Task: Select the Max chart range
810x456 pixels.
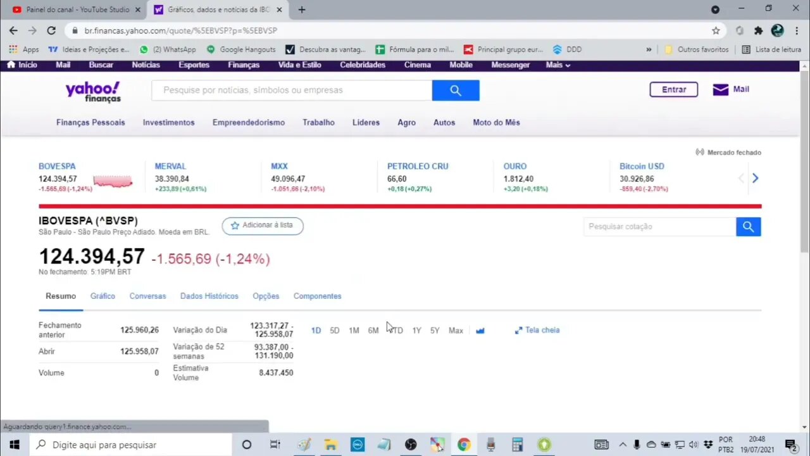Action: [x=456, y=331]
